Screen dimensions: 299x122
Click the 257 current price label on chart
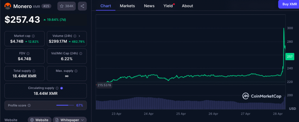[290, 57]
